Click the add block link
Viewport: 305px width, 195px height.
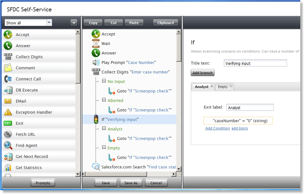pyautogui.click(x=240, y=128)
